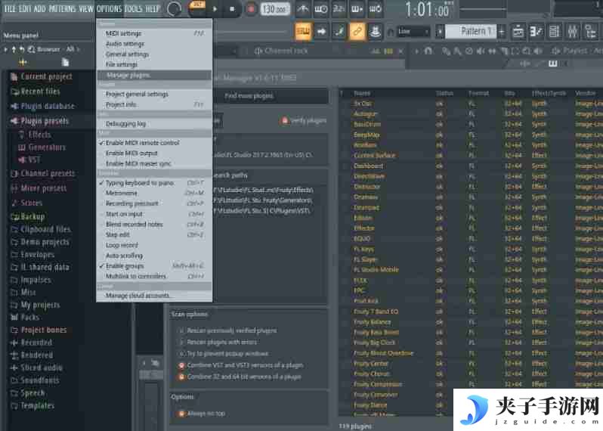
Task: Click the step-edit pencil toolbar icon
Action: pos(339,31)
